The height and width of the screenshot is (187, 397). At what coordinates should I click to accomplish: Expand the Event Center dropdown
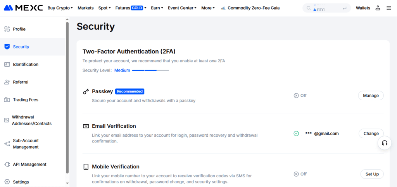[182, 8]
